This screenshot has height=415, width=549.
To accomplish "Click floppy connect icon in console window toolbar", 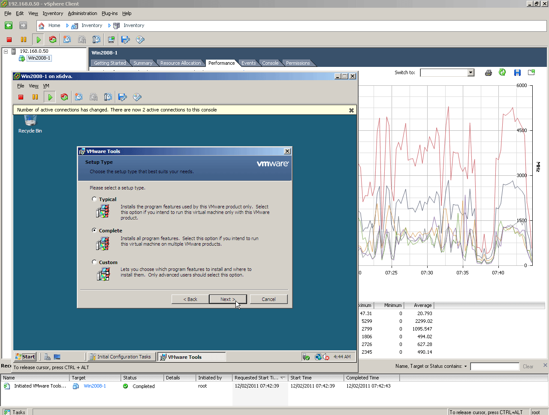I will [x=123, y=97].
